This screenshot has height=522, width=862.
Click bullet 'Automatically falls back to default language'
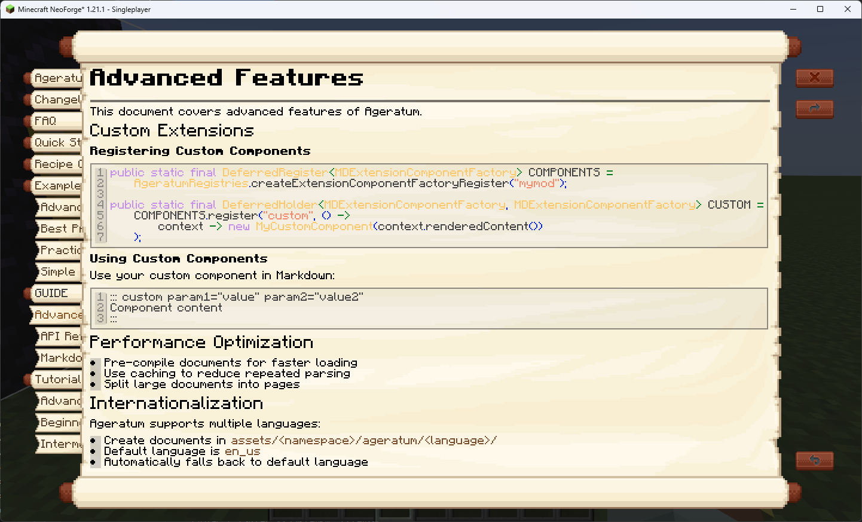click(x=236, y=462)
